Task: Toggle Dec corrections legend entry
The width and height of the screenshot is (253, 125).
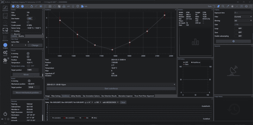Action: point(69,118)
